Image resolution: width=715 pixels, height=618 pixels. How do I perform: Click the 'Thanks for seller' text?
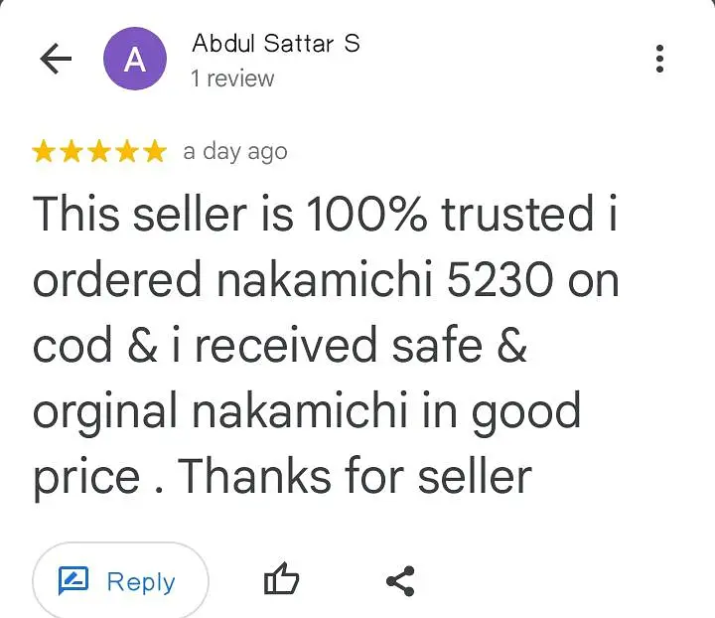[x=356, y=477]
